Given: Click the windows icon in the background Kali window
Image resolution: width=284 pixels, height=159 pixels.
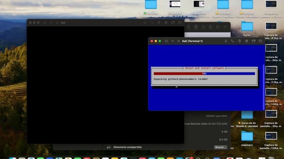Looking at the screenshot, I should (180, 23).
